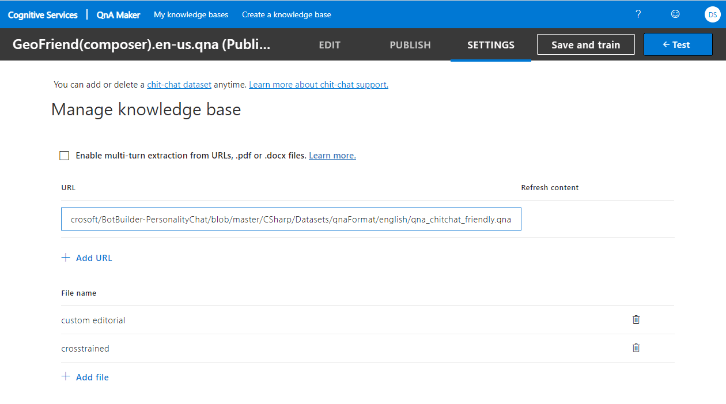Open Create a knowledge base page

click(286, 14)
